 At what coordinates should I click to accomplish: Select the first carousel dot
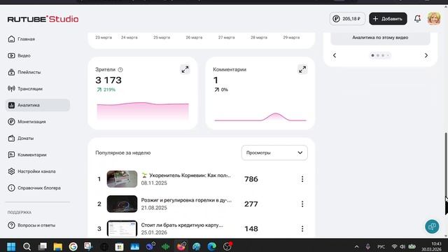[372, 55]
